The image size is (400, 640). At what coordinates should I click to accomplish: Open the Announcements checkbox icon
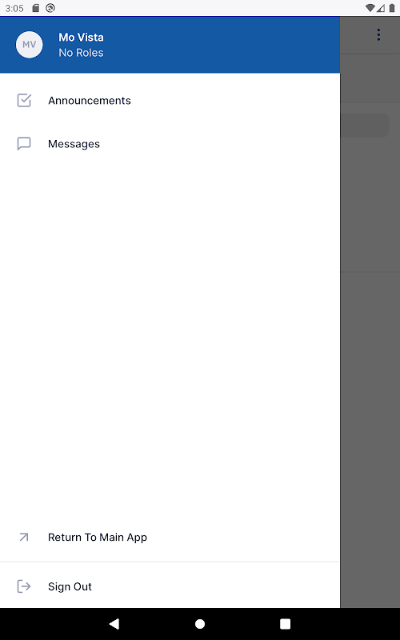[24, 101]
